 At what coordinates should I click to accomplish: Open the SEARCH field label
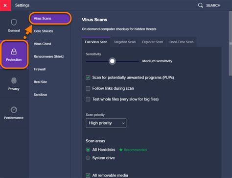click(213, 5)
